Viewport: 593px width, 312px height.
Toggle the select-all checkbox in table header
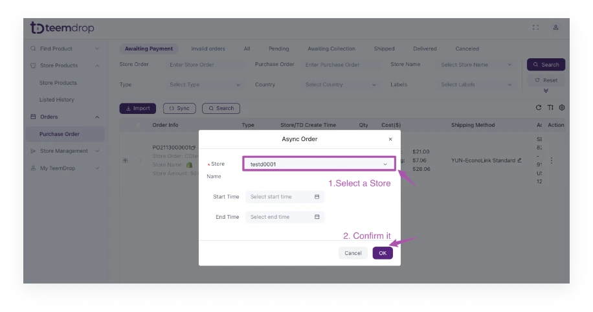tap(138, 125)
